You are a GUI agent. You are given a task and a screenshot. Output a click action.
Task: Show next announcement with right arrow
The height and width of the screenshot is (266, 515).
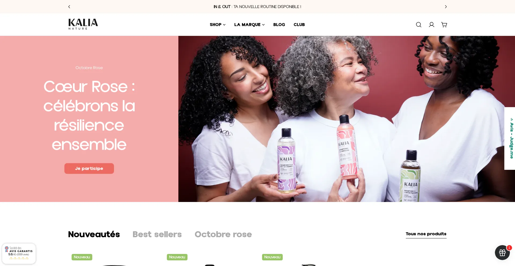(446, 7)
